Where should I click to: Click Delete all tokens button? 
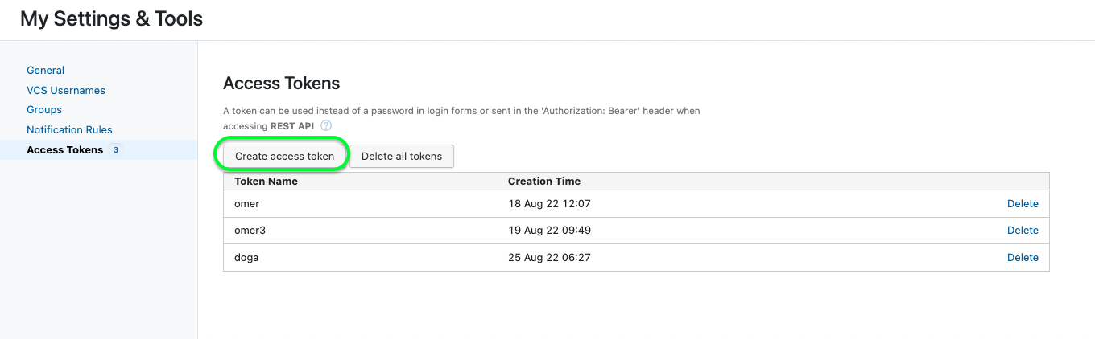pyautogui.click(x=402, y=156)
